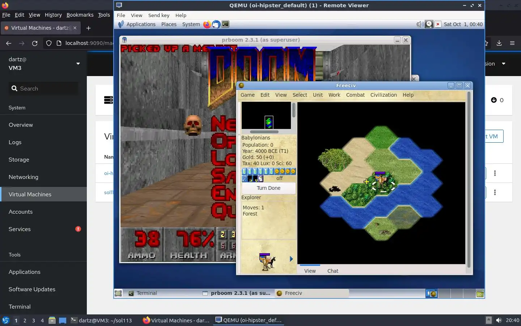
Task: Switch to the Freeciv Chat tab
Action: coord(332,271)
